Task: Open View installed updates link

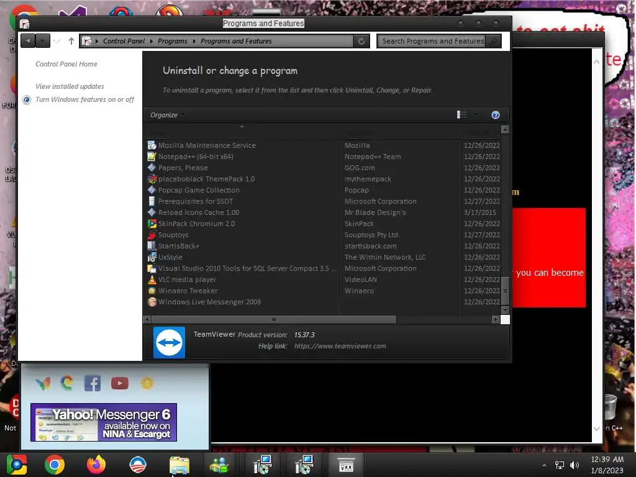Action: coord(70,86)
